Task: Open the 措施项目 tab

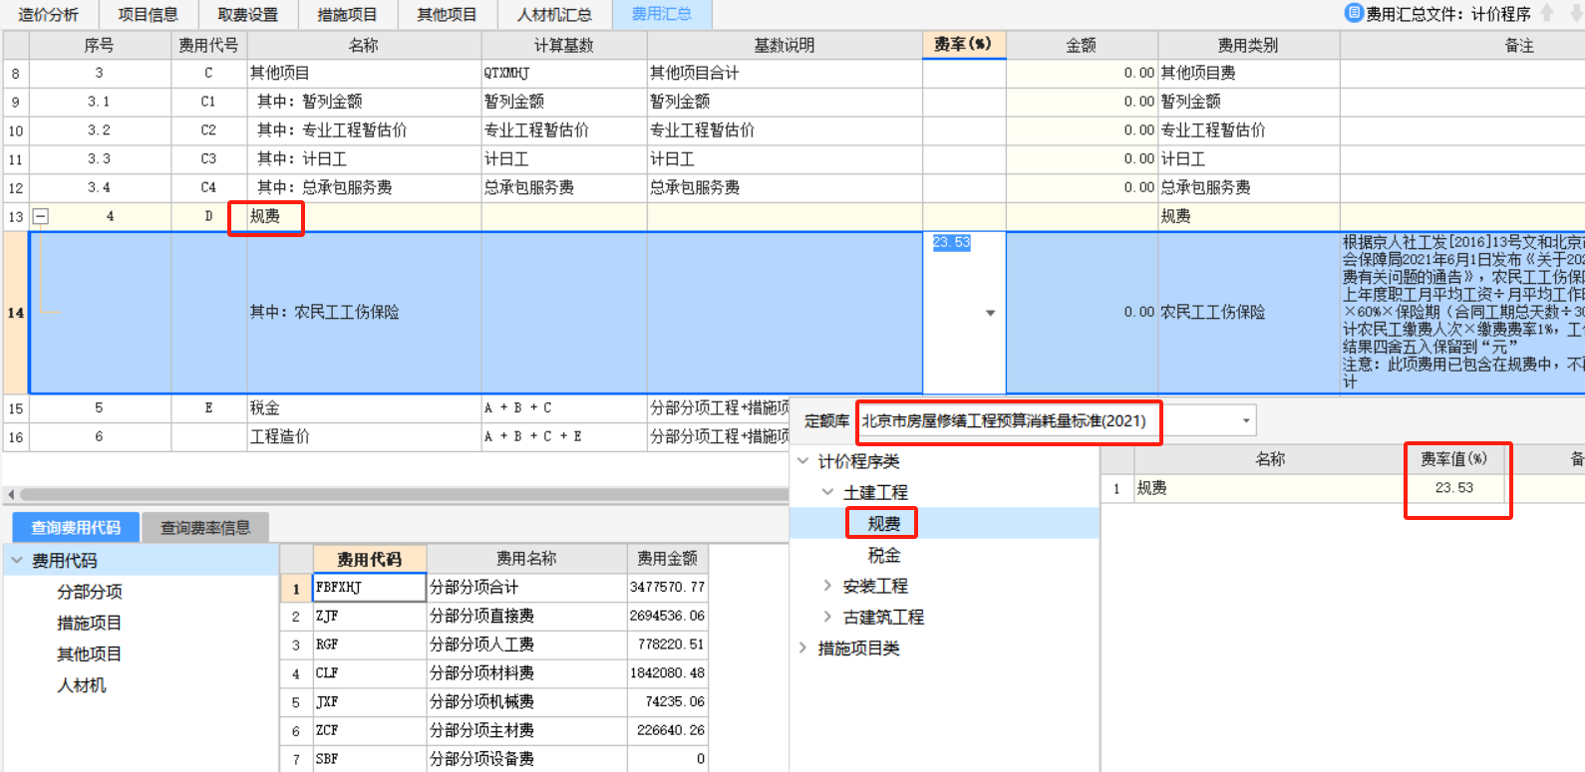Action: click(x=347, y=15)
